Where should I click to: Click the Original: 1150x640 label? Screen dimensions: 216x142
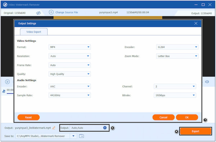pyautogui.click(x=15, y=13)
